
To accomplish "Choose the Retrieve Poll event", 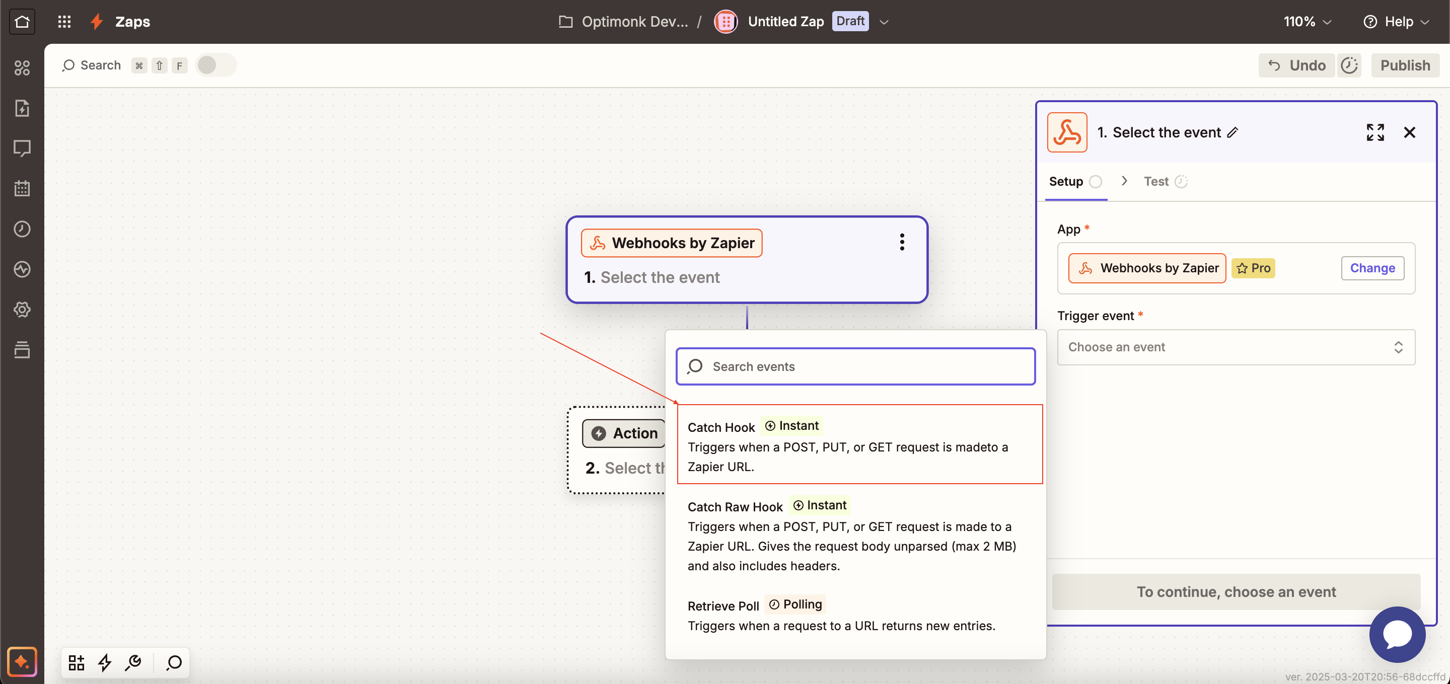I will coord(855,615).
